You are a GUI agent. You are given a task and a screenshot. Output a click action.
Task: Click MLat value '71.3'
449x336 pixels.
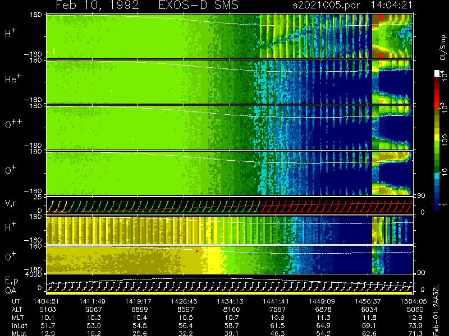point(415,333)
